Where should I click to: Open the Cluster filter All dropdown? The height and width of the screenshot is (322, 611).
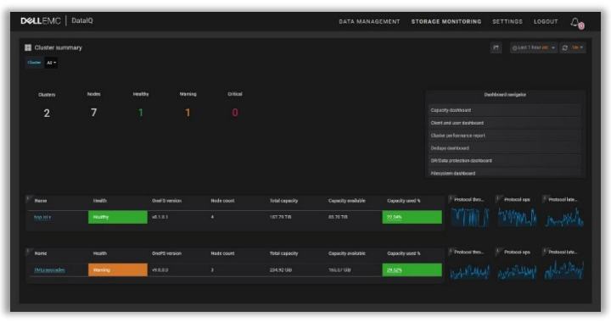click(52, 63)
